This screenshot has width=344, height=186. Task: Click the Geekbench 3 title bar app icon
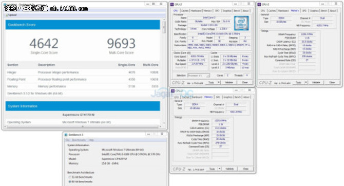[66, 135]
